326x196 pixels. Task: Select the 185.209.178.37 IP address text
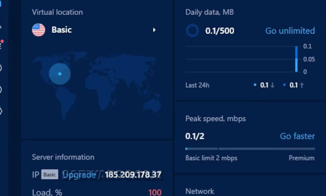[133, 175]
